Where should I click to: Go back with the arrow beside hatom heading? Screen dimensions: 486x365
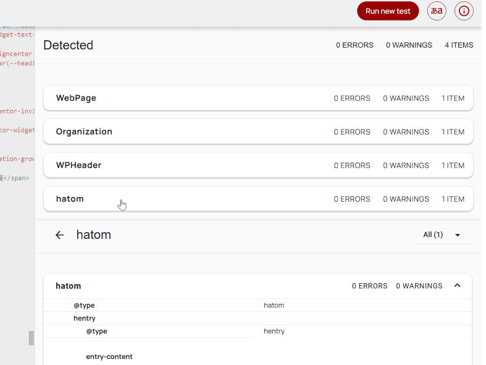coord(60,235)
